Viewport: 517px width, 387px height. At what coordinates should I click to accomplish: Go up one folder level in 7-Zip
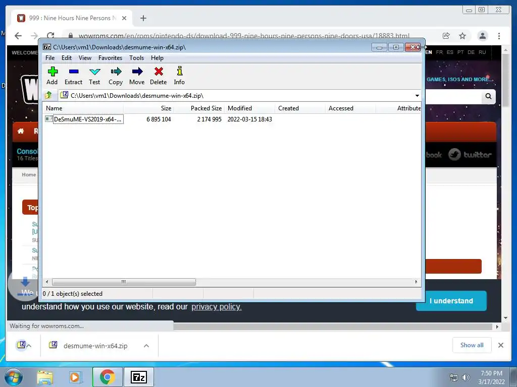coord(48,95)
